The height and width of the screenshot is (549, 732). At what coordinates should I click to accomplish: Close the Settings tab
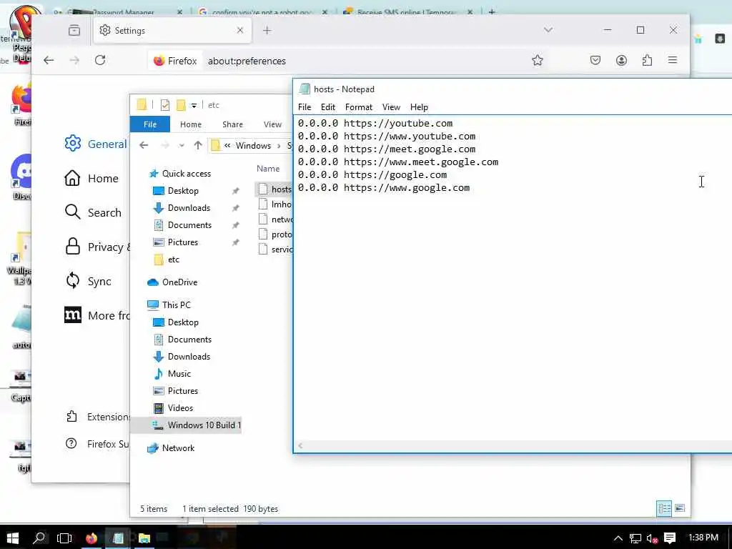pos(240,30)
